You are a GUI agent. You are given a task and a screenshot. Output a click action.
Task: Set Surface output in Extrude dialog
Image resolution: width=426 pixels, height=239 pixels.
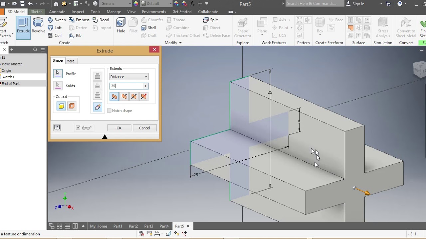(72, 106)
